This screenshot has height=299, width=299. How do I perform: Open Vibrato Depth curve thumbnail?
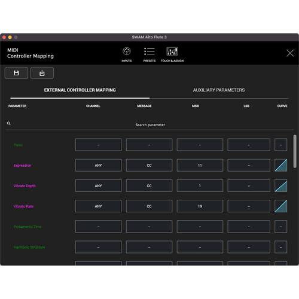(281, 186)
